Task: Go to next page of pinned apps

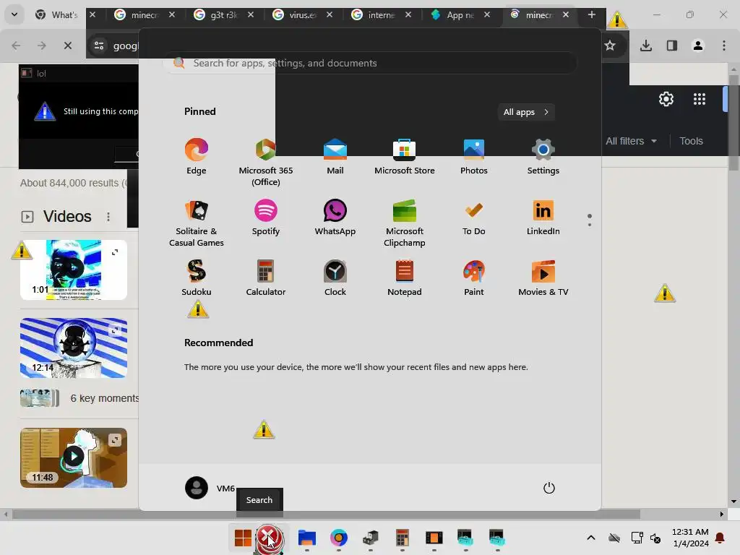Action: pyautogui.click(x=590, y=225)
